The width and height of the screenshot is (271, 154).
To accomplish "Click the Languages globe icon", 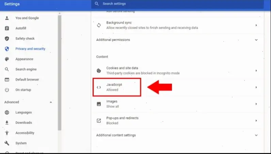I will (7, 112).
